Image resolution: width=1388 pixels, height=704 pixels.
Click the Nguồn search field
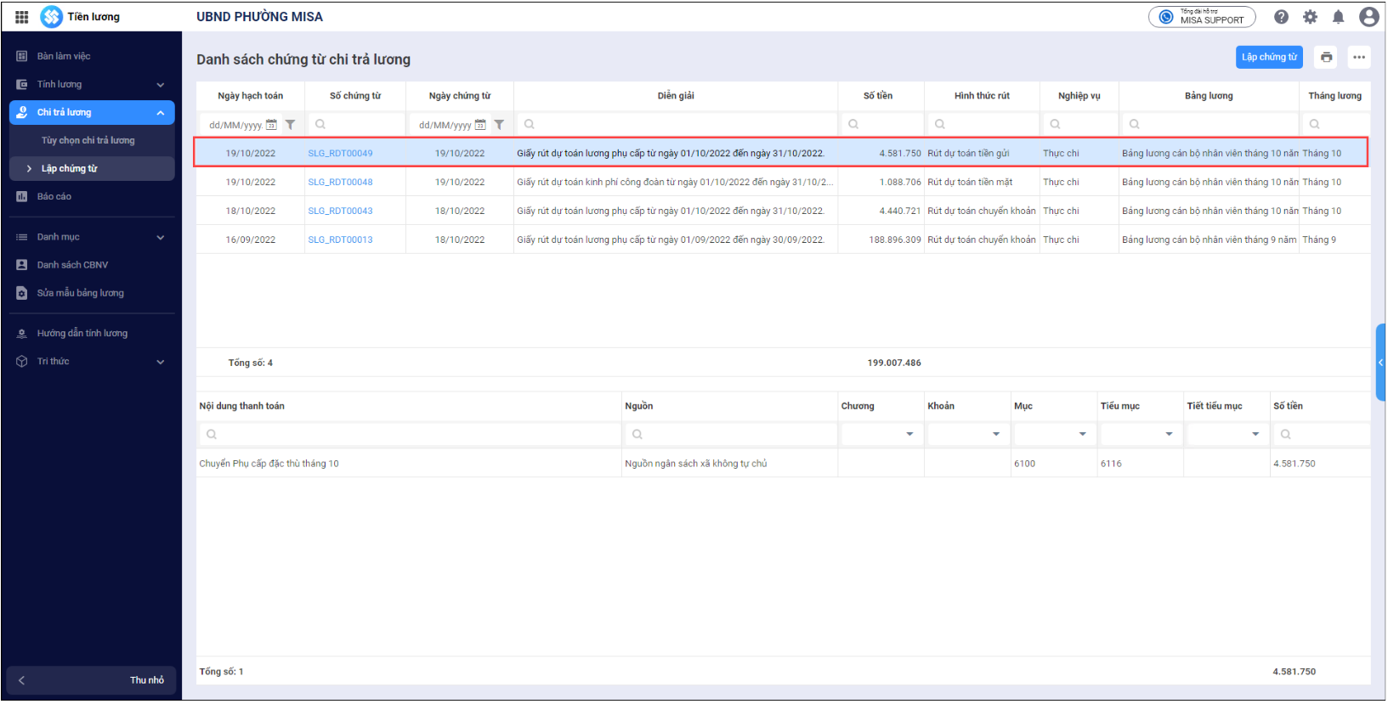point(731,434)
